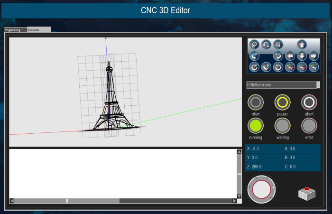Click inside the empty code output area
This screenshot has height=214, width=332.
click(x=123, y=174)
